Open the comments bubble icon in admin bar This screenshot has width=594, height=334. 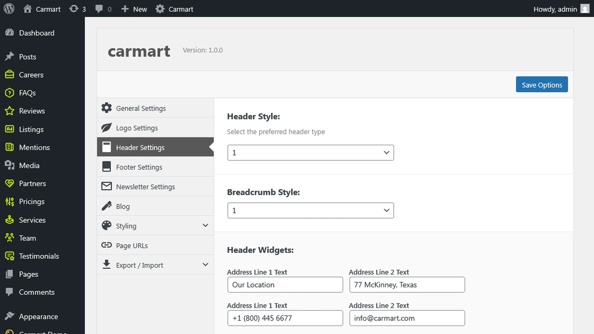[99, 9]
